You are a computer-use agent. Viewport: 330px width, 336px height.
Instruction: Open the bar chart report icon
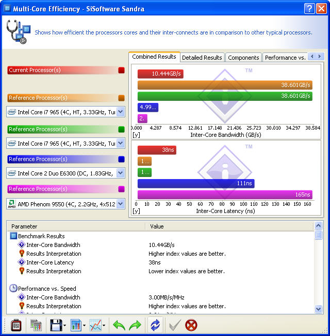tap(76, 325)
